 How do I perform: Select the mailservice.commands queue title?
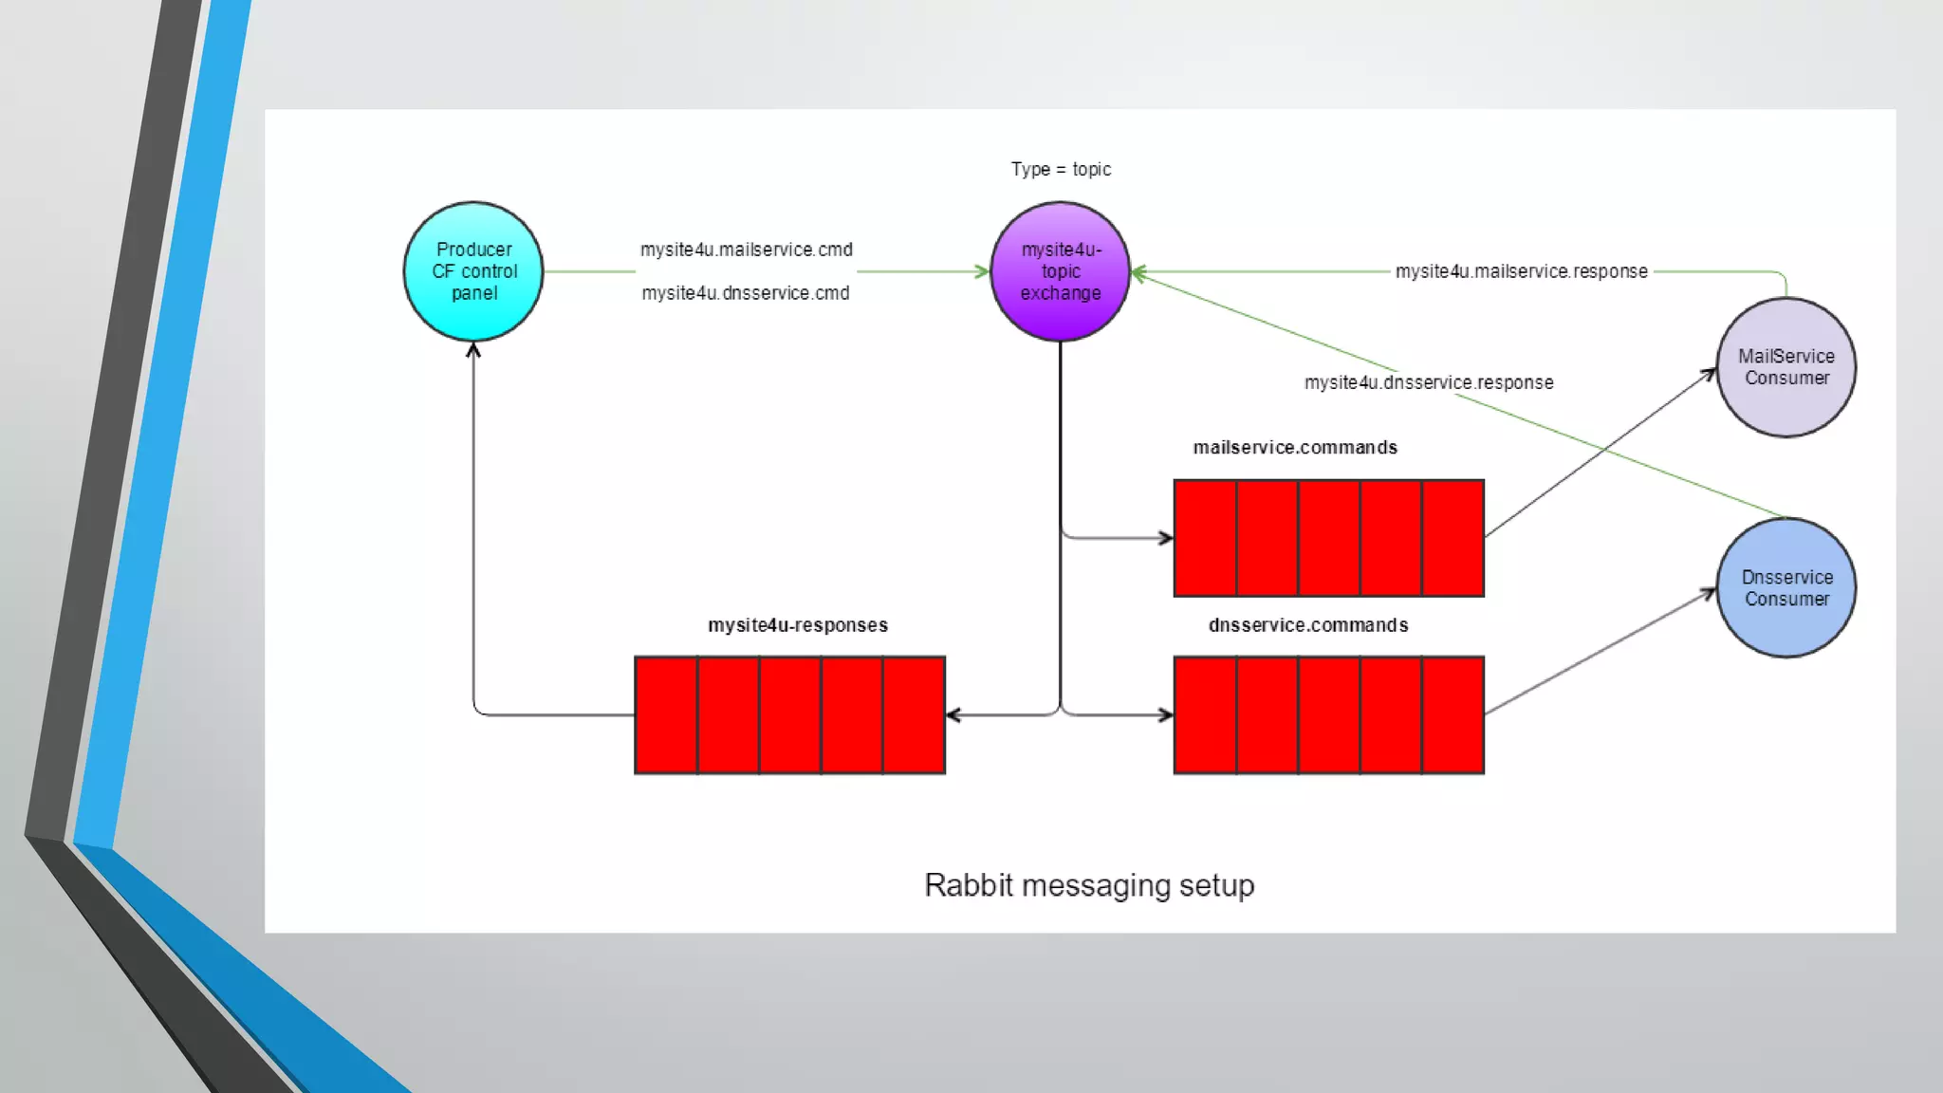tap(1295, 447)
